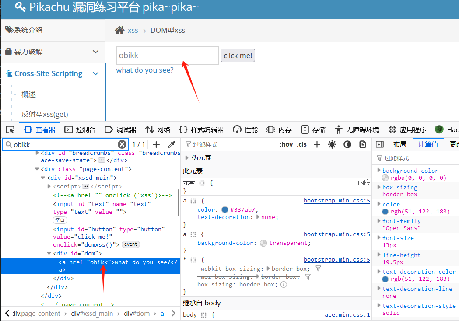Click the rgb(51, 122, 183) color swatch under color
The height and width of the screenshot is (321, 459).
pos(385,212)
